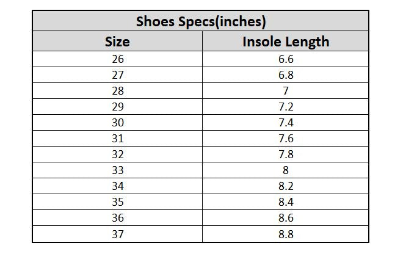
Task: Click the size 30 cell
Action: coord(118,122)
